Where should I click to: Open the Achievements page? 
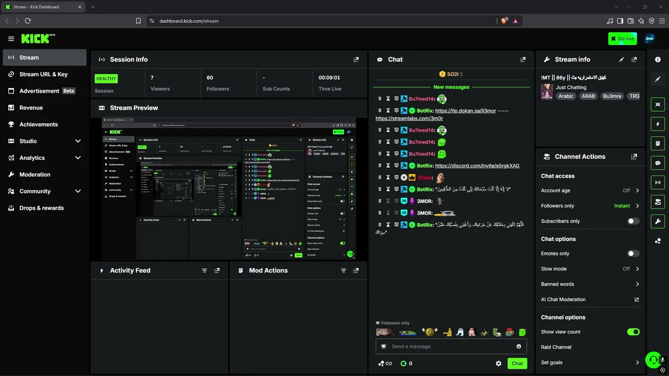44,124
